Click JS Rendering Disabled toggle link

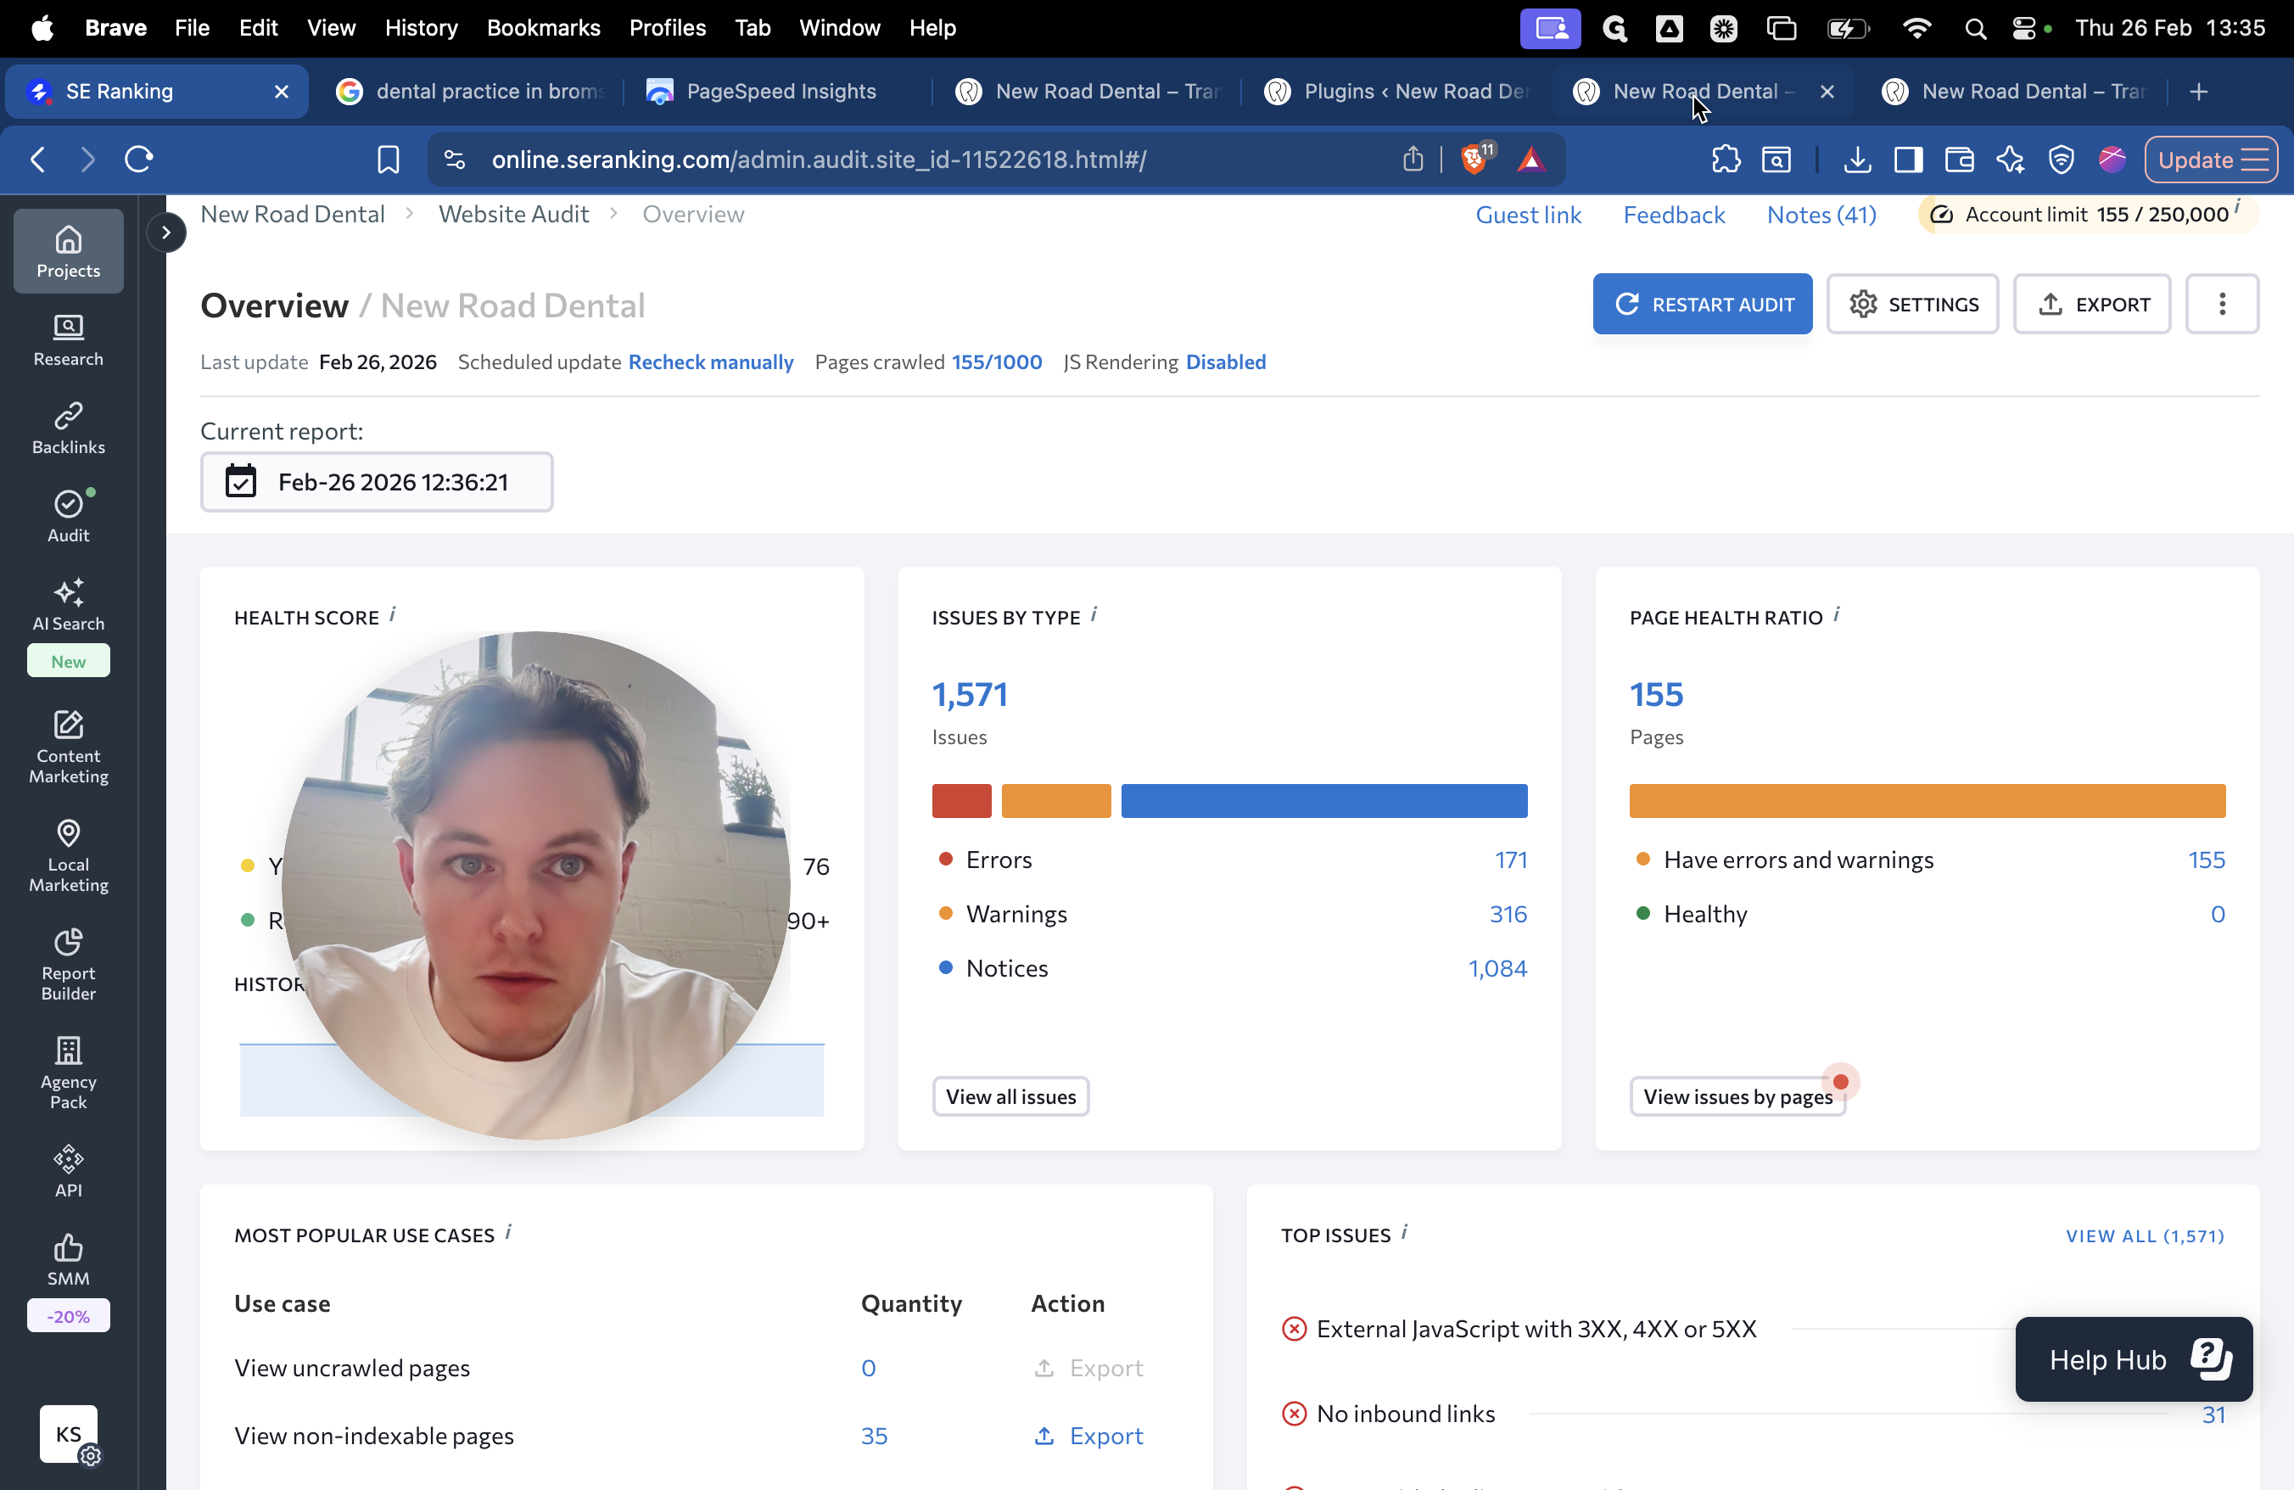1225,362
